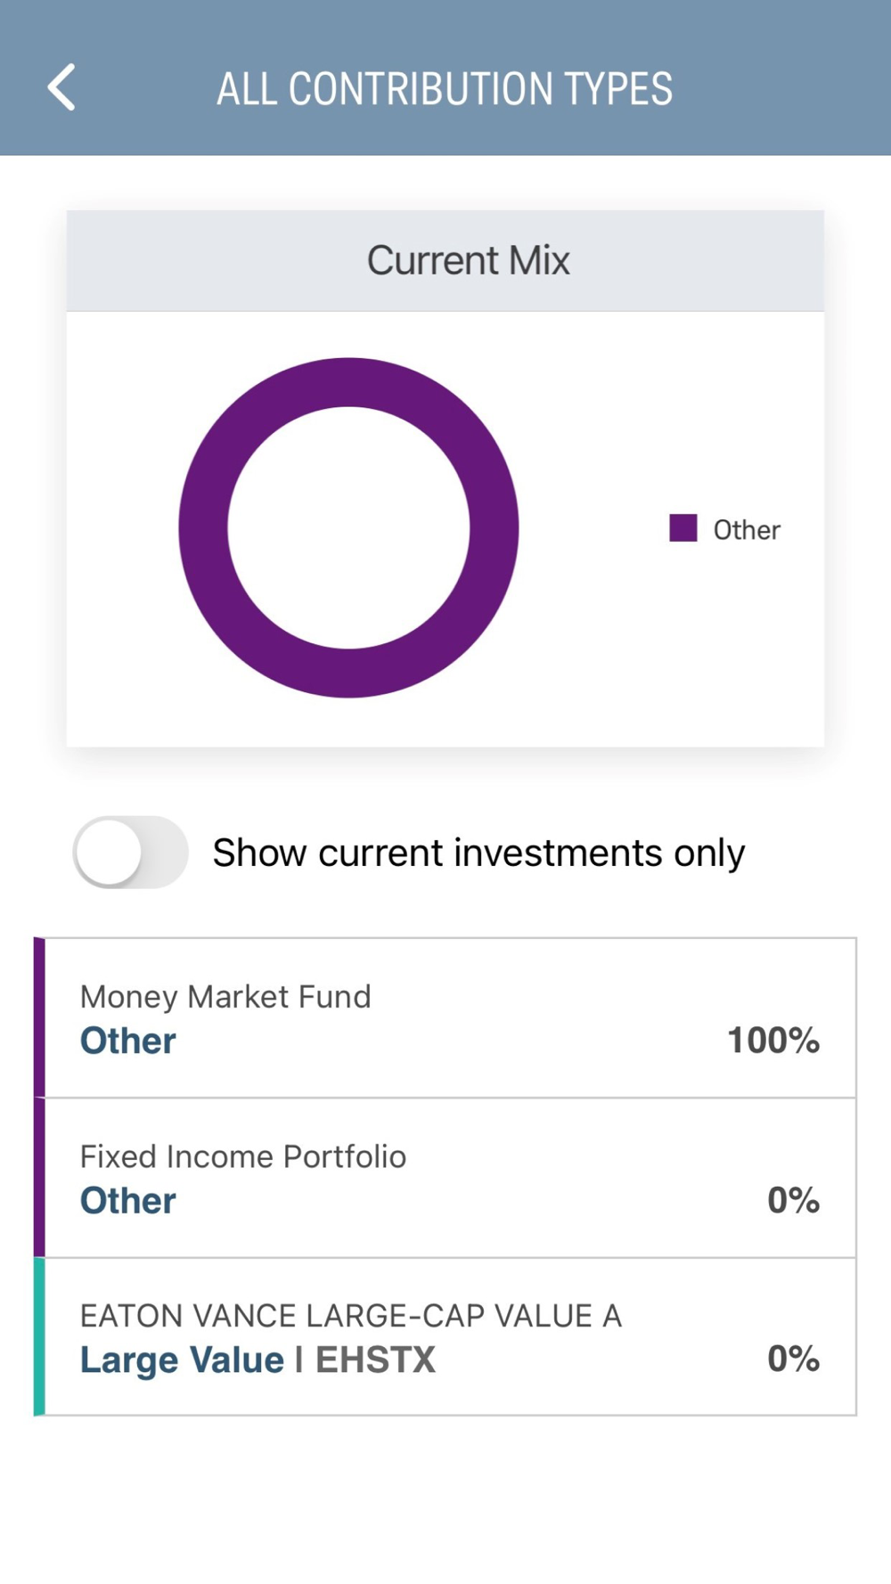Click the purple Other legend swatch
Image resolution: width=891 pixels, height=1584 pixels.
pyautogui.click(x=683, y=528)
